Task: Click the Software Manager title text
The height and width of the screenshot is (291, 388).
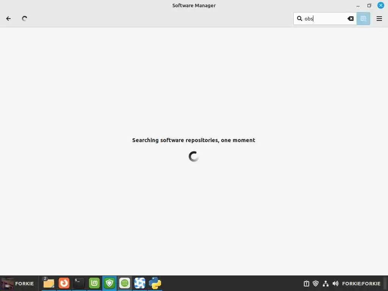Action: 194,5
